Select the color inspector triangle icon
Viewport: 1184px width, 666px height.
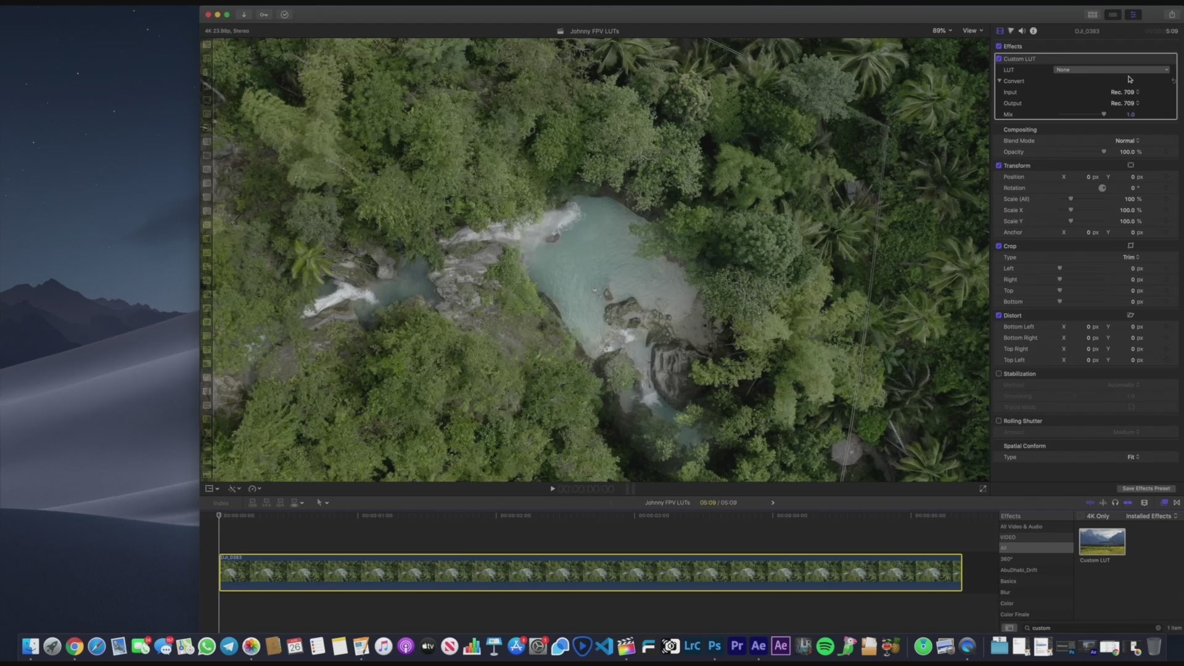[x=1011, y=31]
